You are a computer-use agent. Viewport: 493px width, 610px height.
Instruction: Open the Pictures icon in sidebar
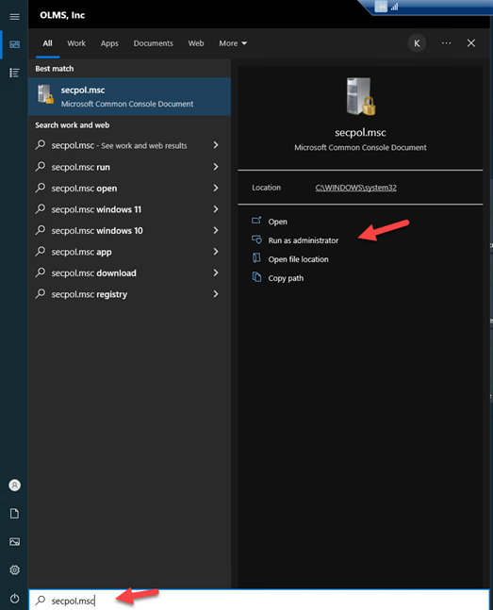pos(14,541)
